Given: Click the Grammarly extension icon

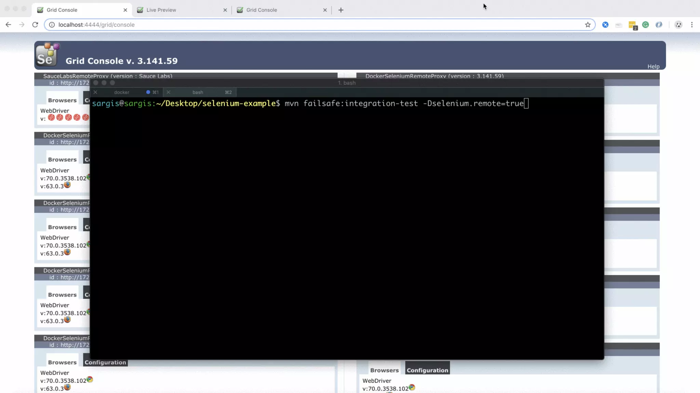Looking at the screenshot, I should (645, 25).
